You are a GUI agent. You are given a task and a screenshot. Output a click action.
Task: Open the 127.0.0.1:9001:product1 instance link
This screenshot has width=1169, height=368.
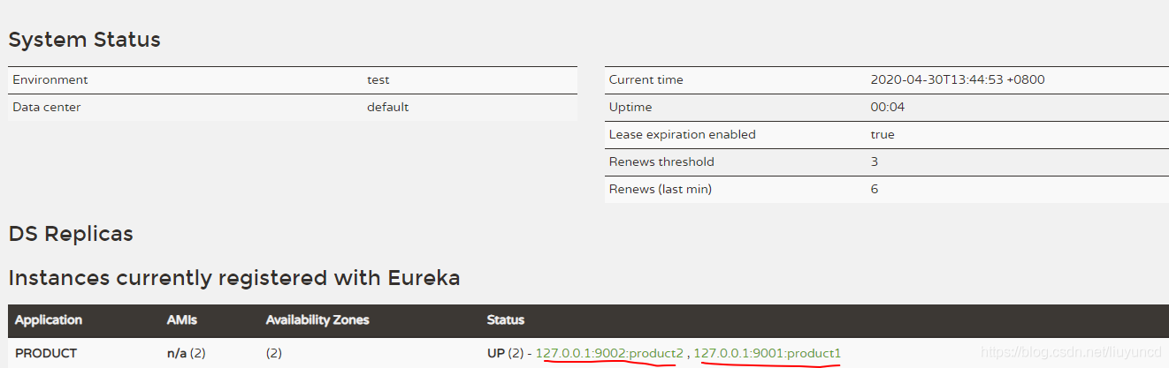pos(767,353)
